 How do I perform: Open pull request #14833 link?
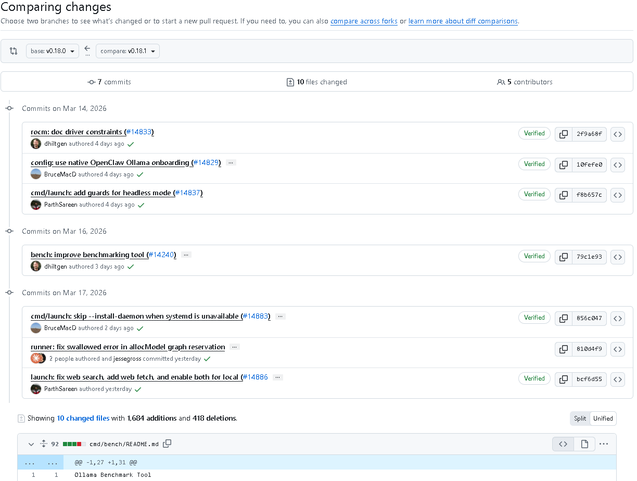[138, 132]
